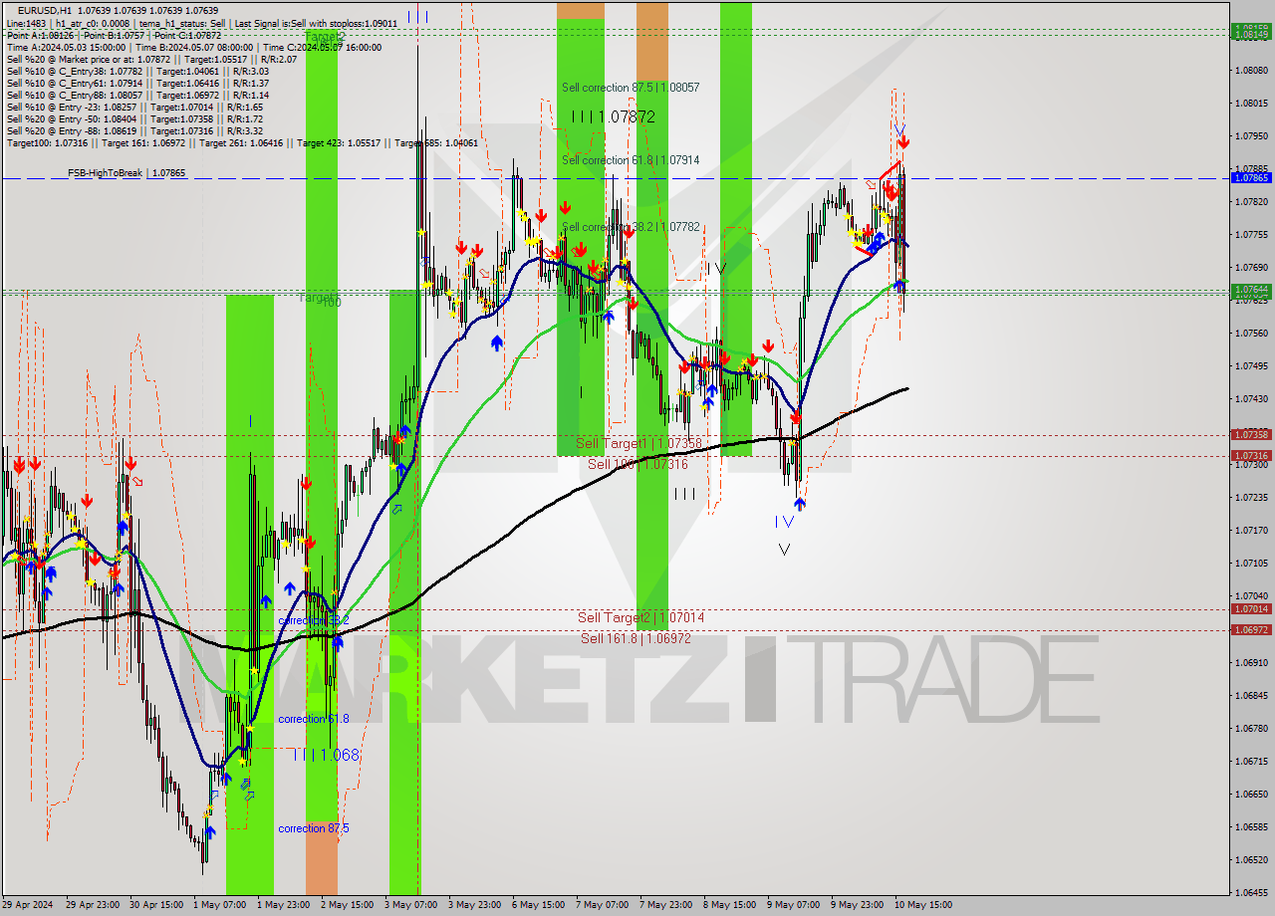This screenshot has height=916, width=1275.
Task: Select the 'Sell 100 | 1.07316' label
Action: pos(637,464)
